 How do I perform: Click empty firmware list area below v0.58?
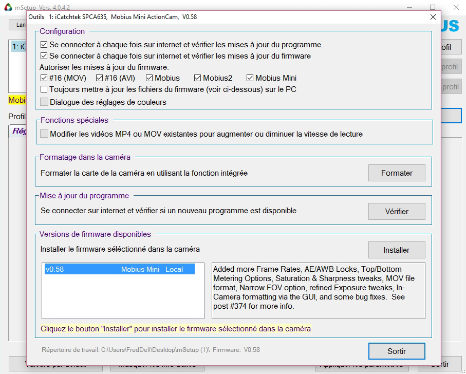[x=123, y=296]
